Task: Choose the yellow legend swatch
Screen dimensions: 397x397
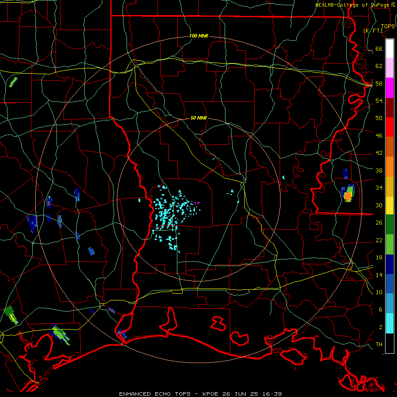Action: [x=390, y=205]
